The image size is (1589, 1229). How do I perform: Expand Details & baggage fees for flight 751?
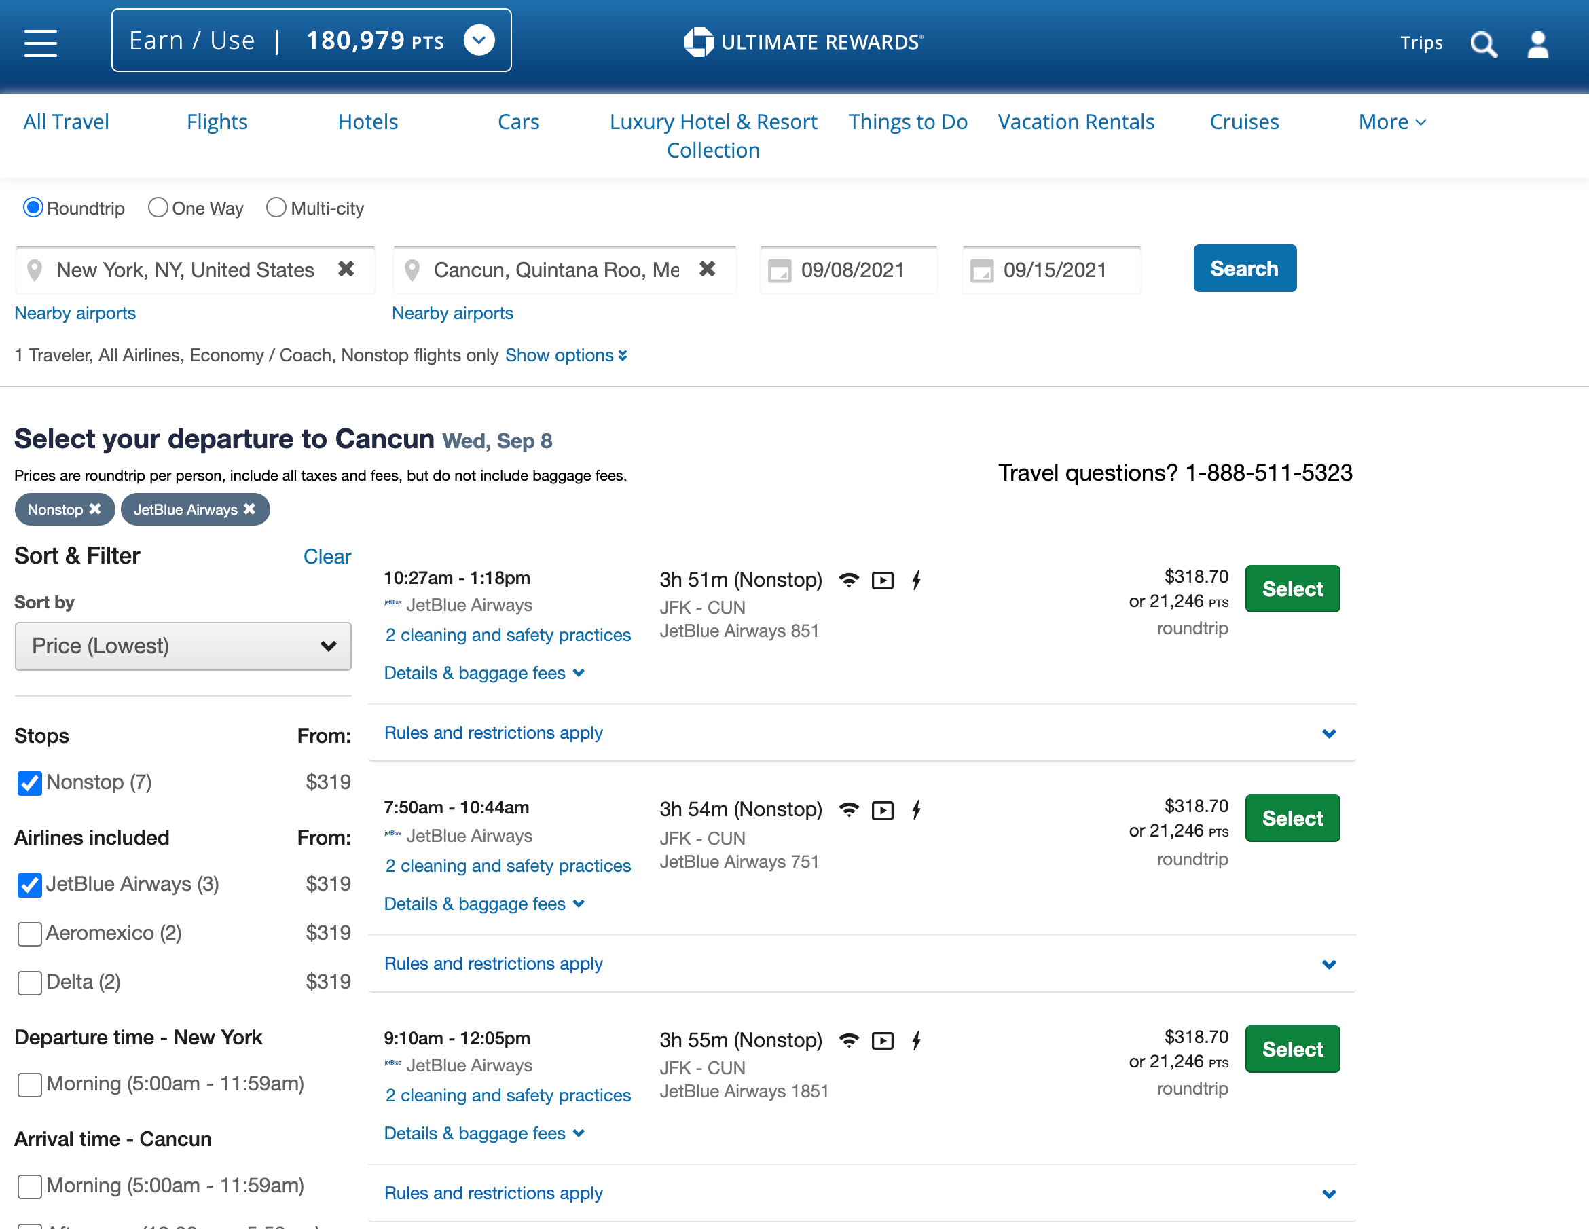click(483, 904)
